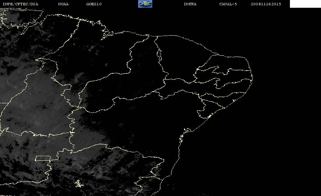
Task: Click the 'CANAL-5' channel label
Action: [228, 4]
